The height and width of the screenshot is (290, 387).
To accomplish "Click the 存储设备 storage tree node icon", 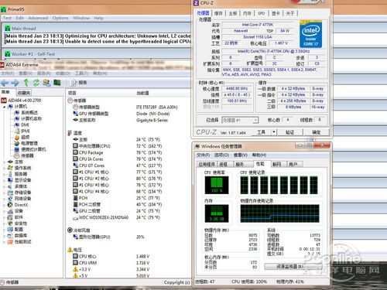I will (x=10, y=193).
